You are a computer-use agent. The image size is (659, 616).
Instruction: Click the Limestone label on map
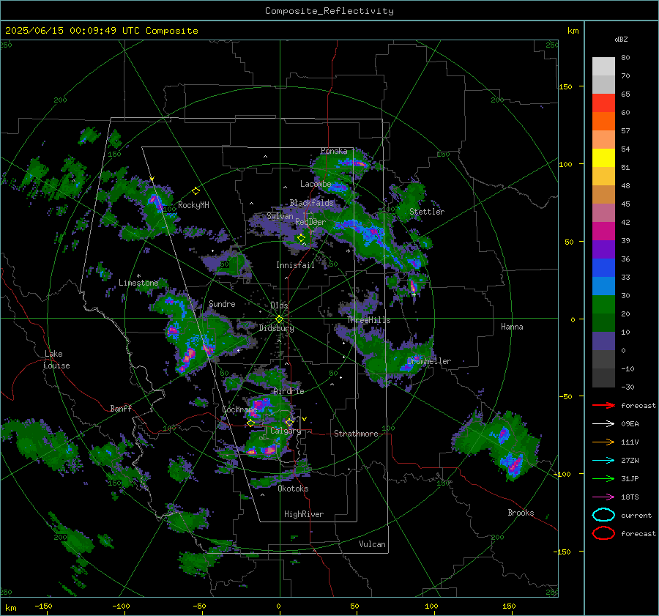[138, 283]
